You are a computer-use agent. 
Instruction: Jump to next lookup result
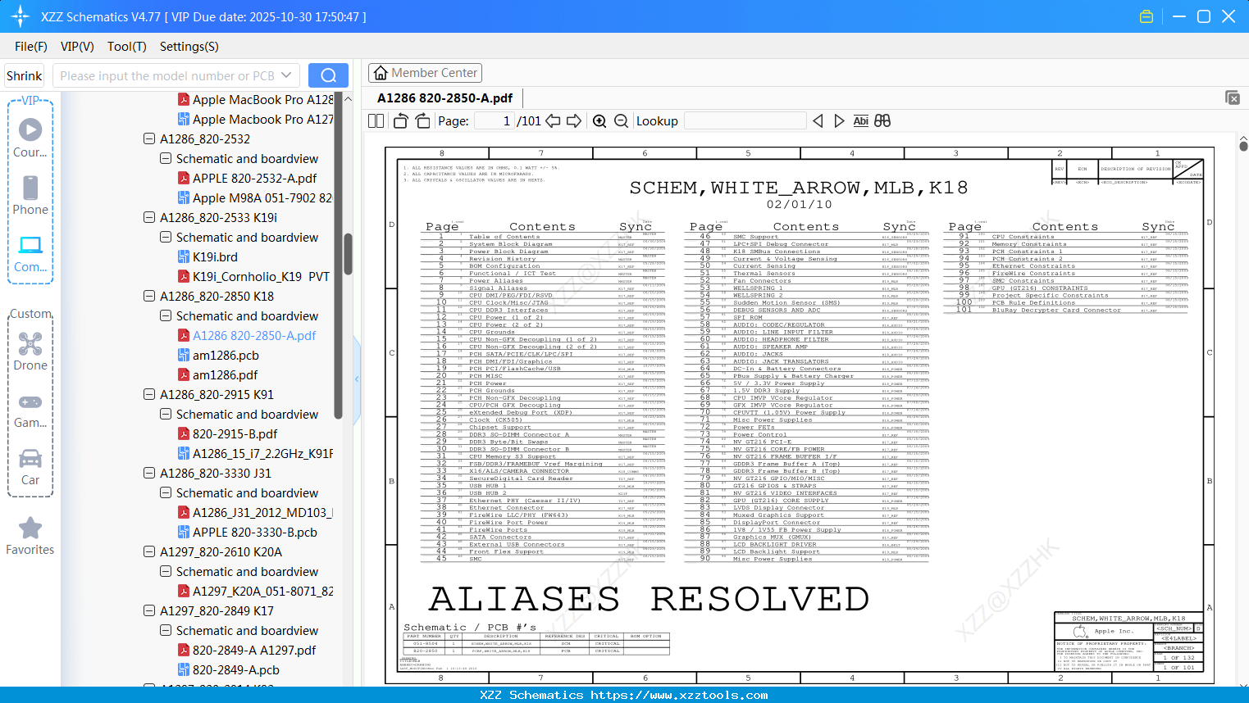(839, 121)
